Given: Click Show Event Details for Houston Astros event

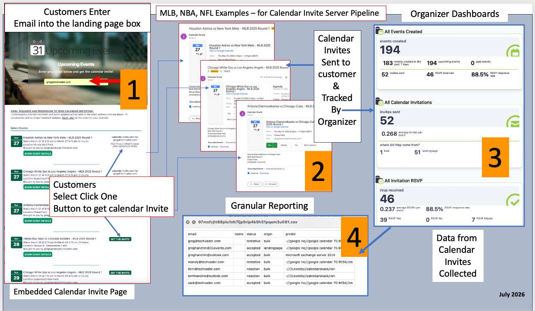Looking at the screenshot, I should tap(38, 153).
